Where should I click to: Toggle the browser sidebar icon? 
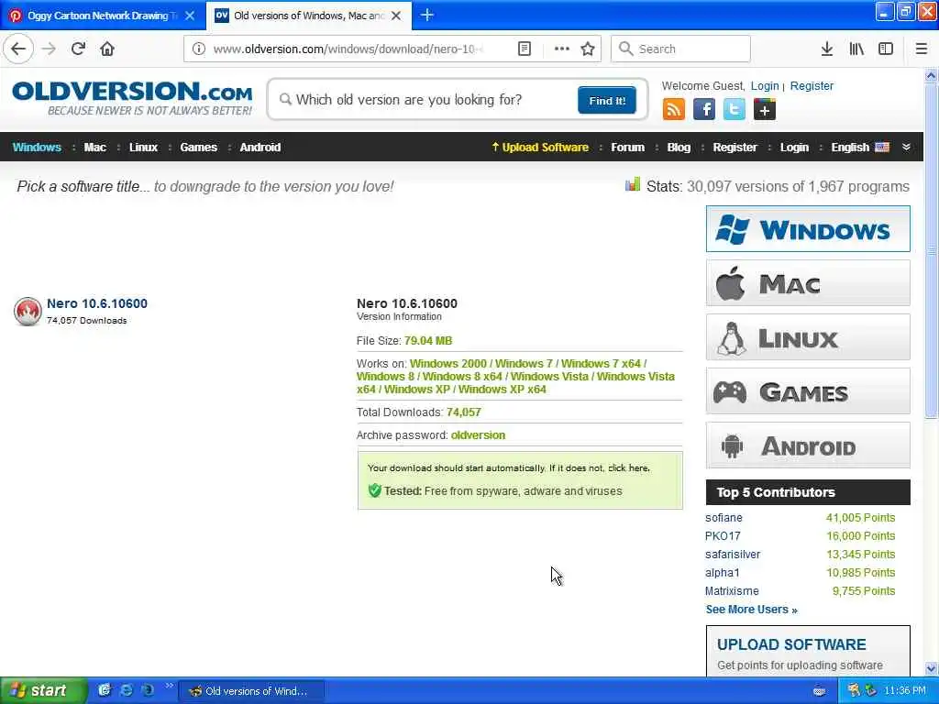click(886, 49)
